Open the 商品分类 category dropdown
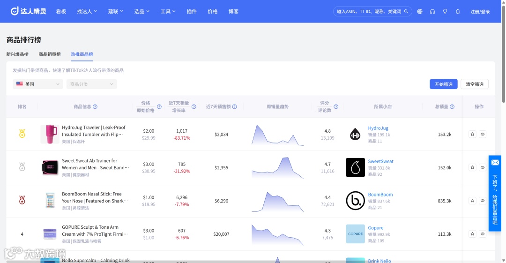The width and height of the screenshot is (506, 263). (92, 84)
